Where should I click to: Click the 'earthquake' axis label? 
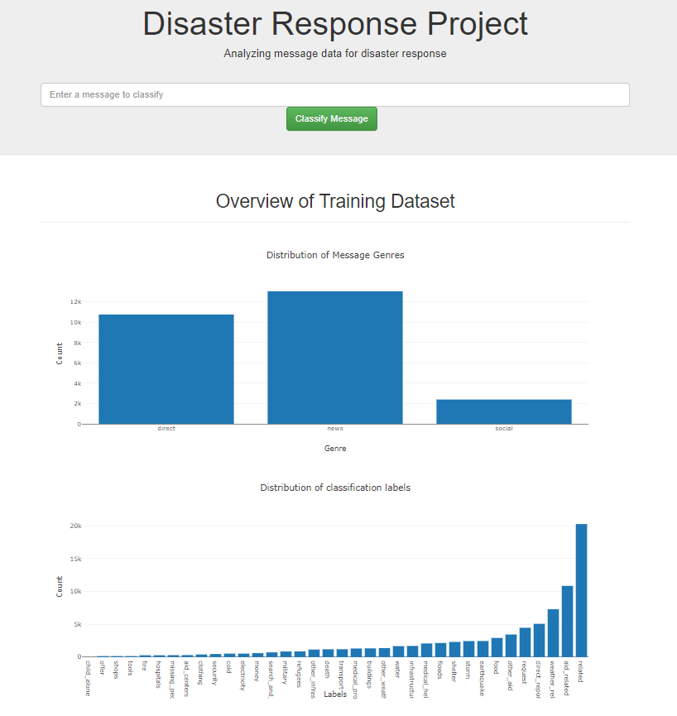(x=482, y=678)
